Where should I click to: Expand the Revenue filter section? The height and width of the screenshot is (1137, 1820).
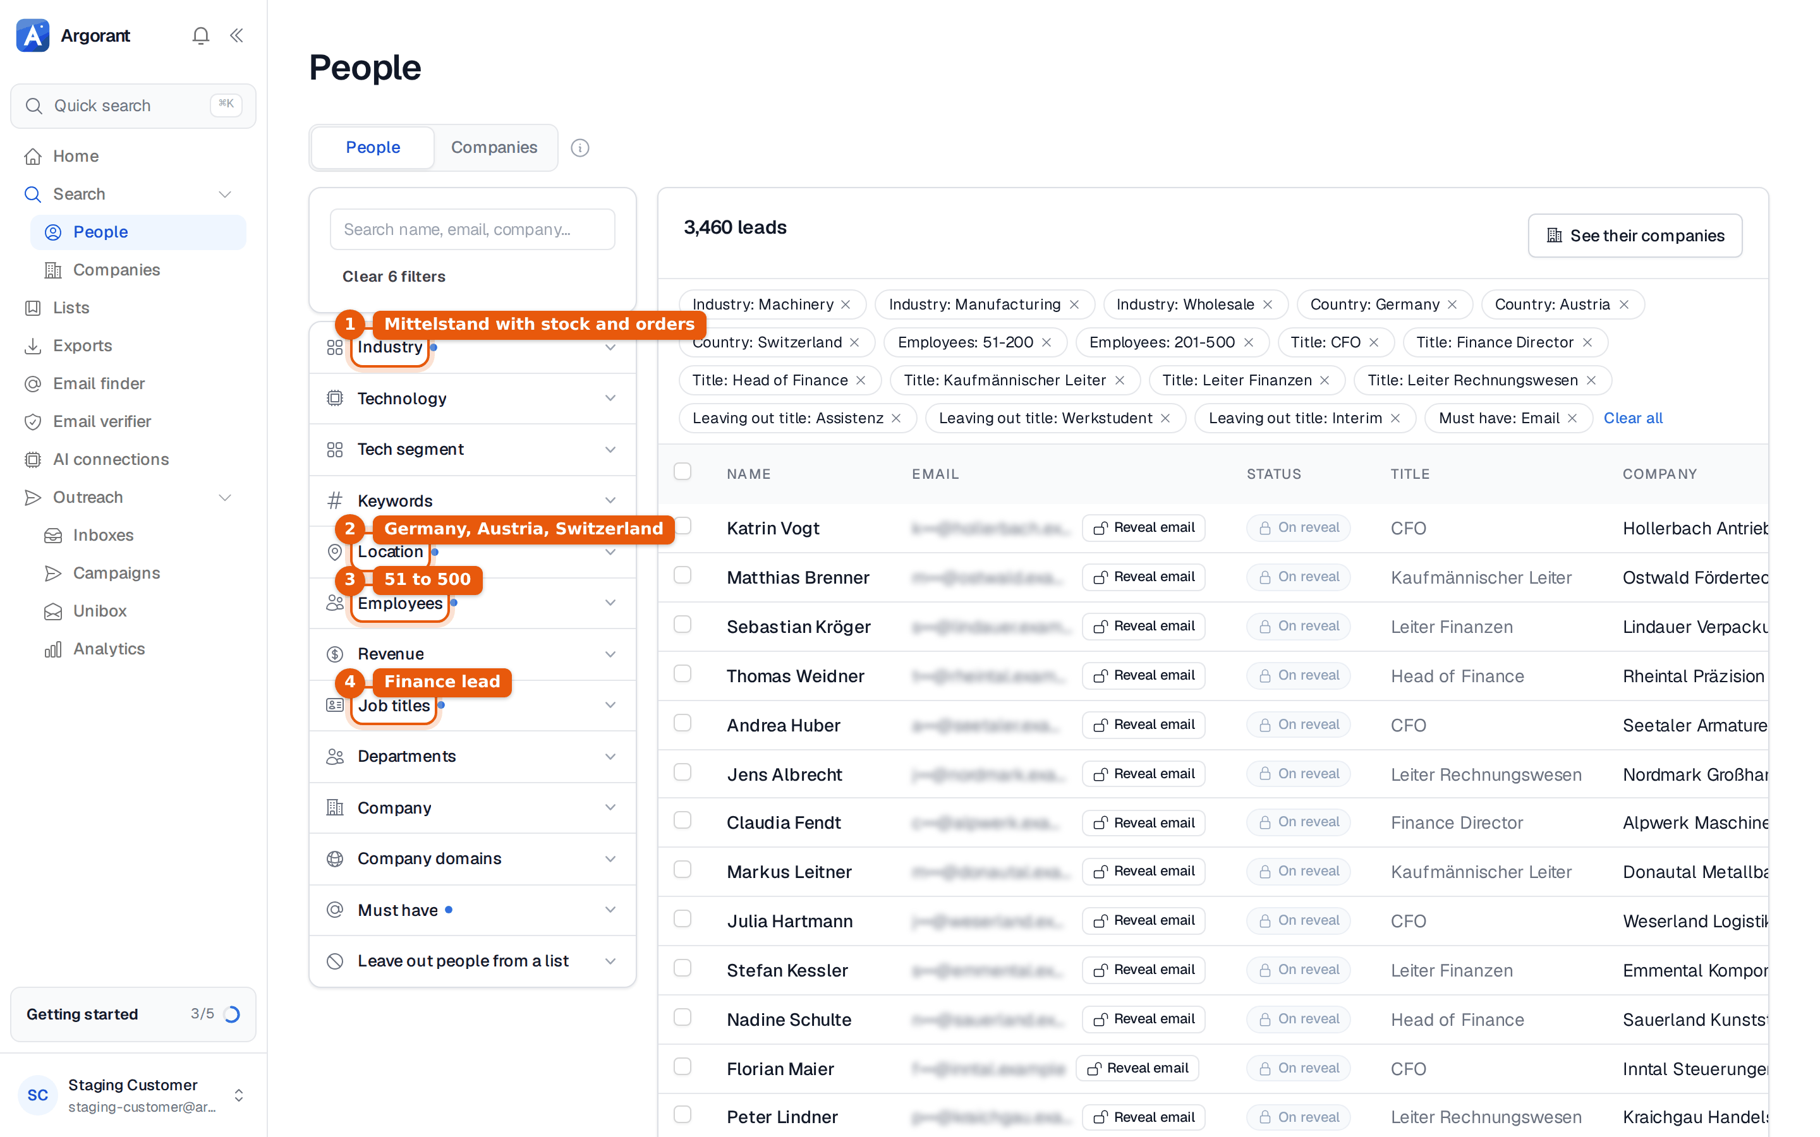pyautogui.click(x=472, y=654)
